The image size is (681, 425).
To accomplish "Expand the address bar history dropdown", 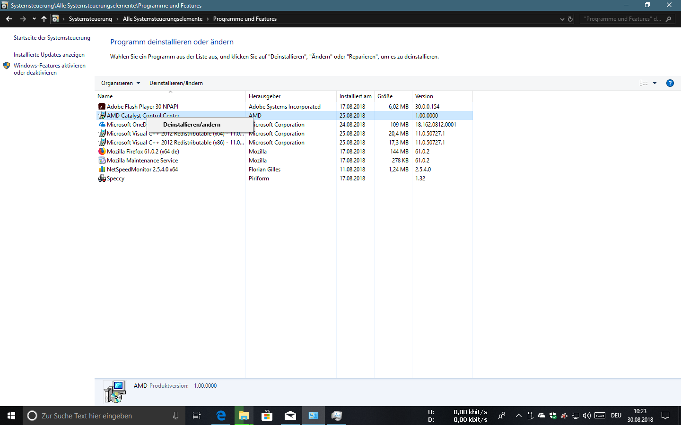I will point(562,19).
